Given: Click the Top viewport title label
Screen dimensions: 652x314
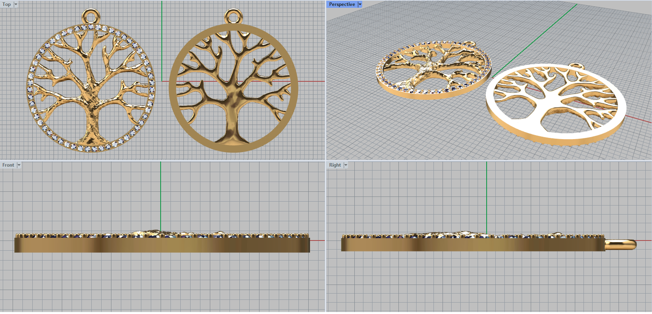Looking at the screenshot, I should point(7,4).
